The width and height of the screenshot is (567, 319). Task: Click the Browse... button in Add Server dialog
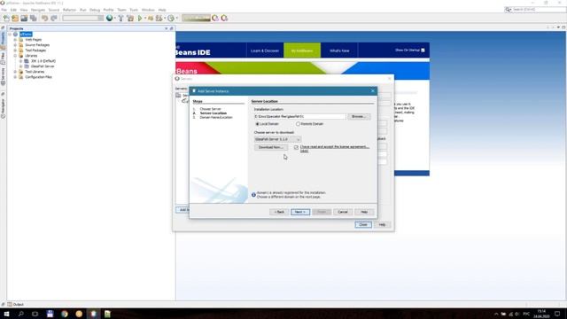(x=359, y=116)
